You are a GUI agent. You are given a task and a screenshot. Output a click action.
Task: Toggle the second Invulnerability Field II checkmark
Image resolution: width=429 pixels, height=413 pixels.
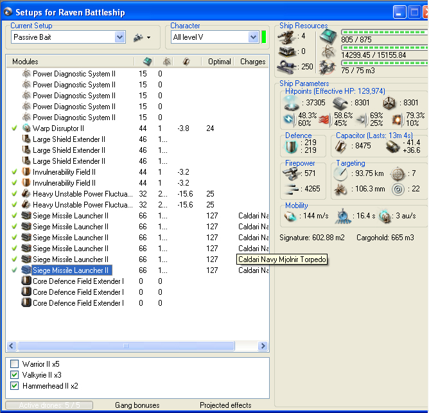click(15, 183)
